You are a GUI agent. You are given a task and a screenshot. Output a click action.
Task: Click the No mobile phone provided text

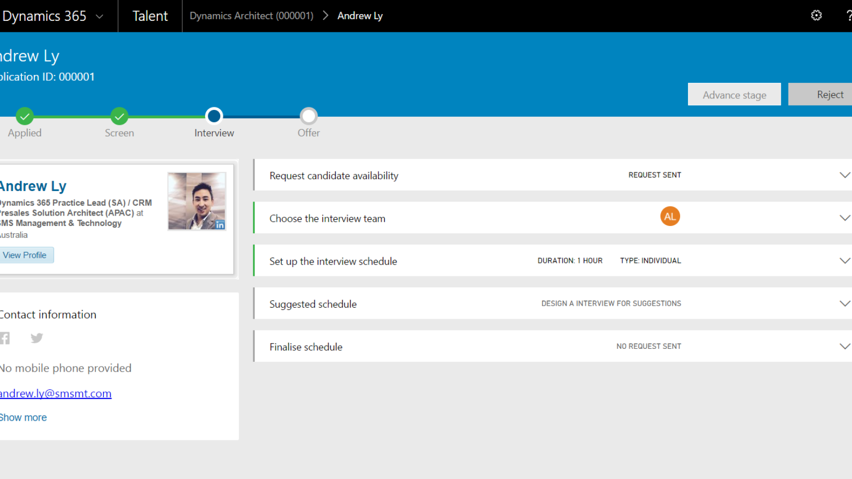66,368
